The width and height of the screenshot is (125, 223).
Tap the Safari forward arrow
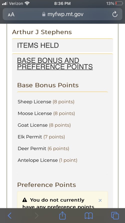36,215
